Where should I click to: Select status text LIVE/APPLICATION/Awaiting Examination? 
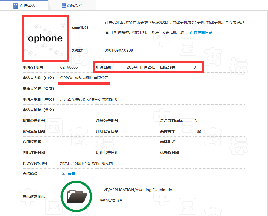tap(137, 190)
